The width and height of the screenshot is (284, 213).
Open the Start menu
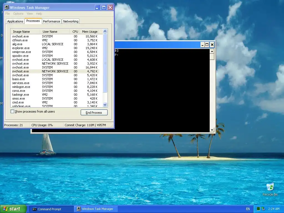(x=13, y=209)
